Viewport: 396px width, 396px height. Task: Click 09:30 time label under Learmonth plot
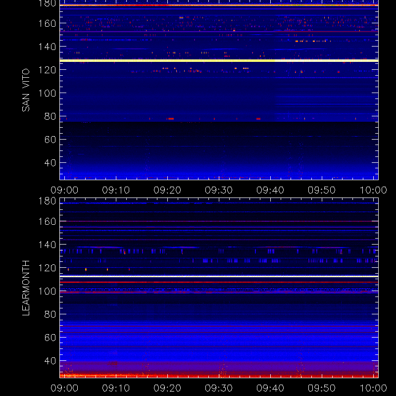tap(219, 388)
